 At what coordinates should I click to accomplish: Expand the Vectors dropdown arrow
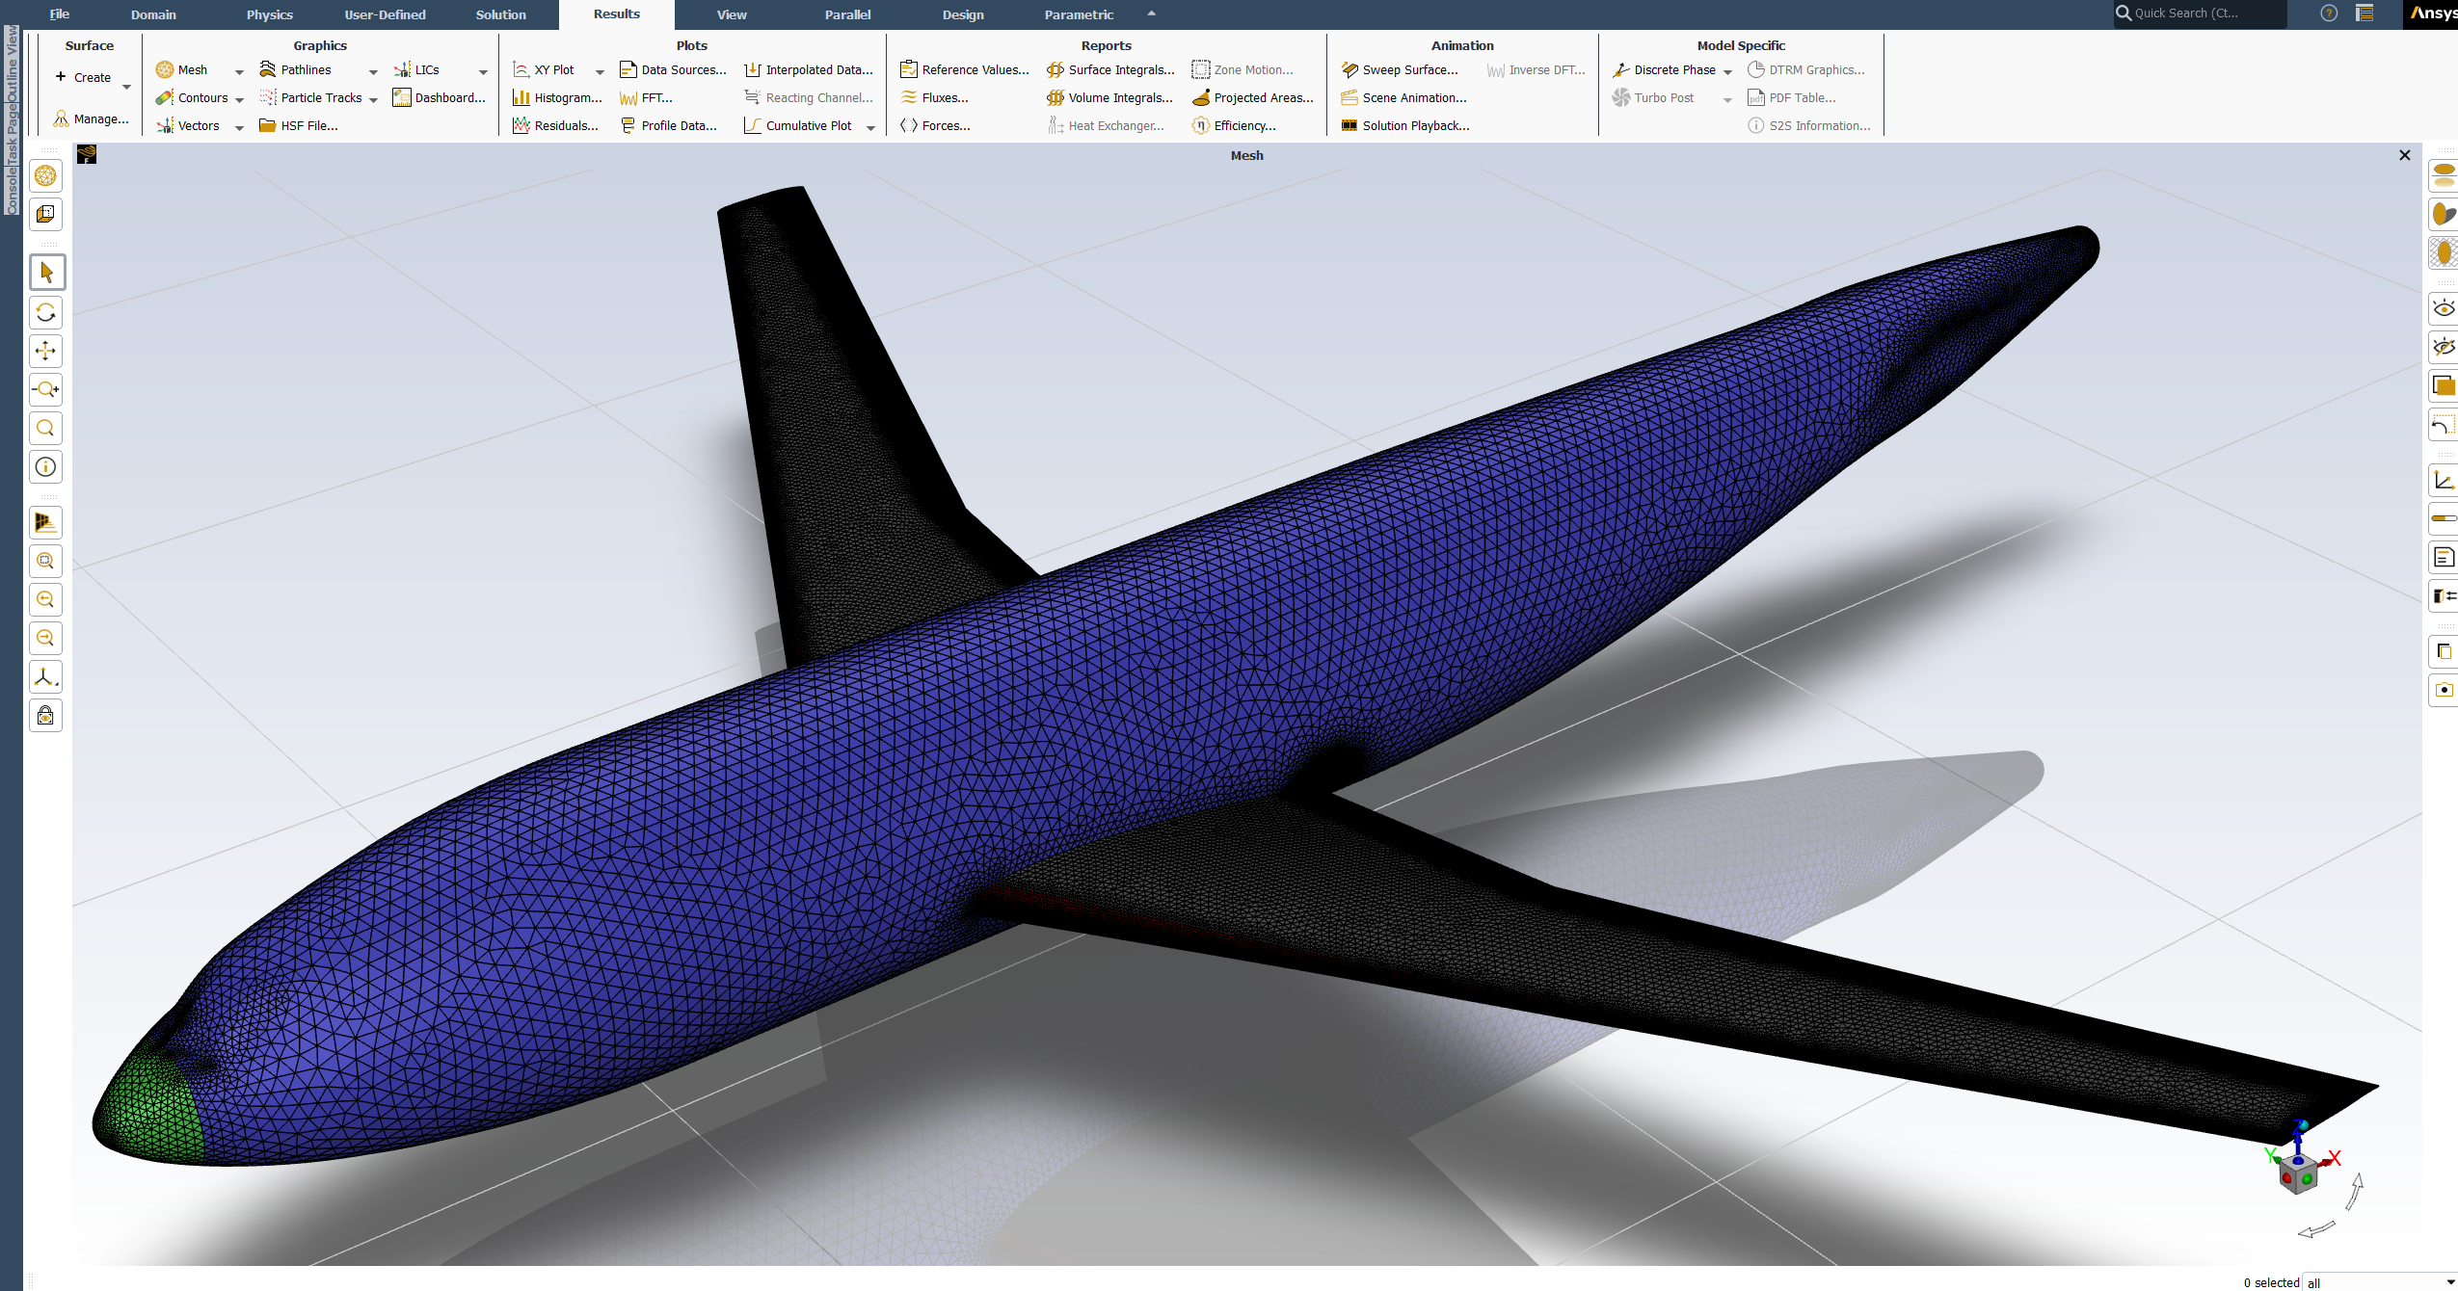239,127
